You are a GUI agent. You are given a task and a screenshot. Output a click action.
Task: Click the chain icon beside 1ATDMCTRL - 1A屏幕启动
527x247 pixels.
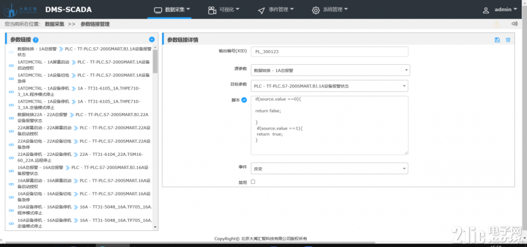[x=11, y=65]
